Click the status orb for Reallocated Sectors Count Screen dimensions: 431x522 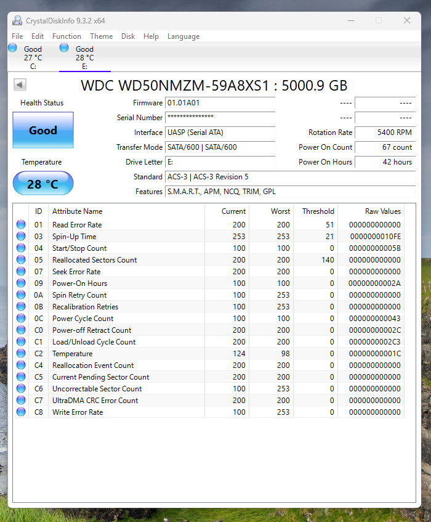(21, 259)
